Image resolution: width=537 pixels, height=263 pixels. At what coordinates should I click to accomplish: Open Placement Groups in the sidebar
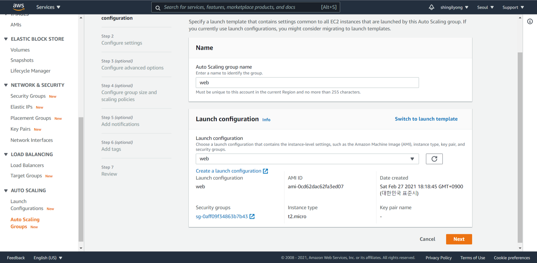click(x=31, y=118)
